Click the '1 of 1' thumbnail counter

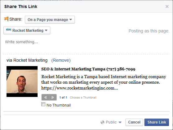(x=63, y=98)
